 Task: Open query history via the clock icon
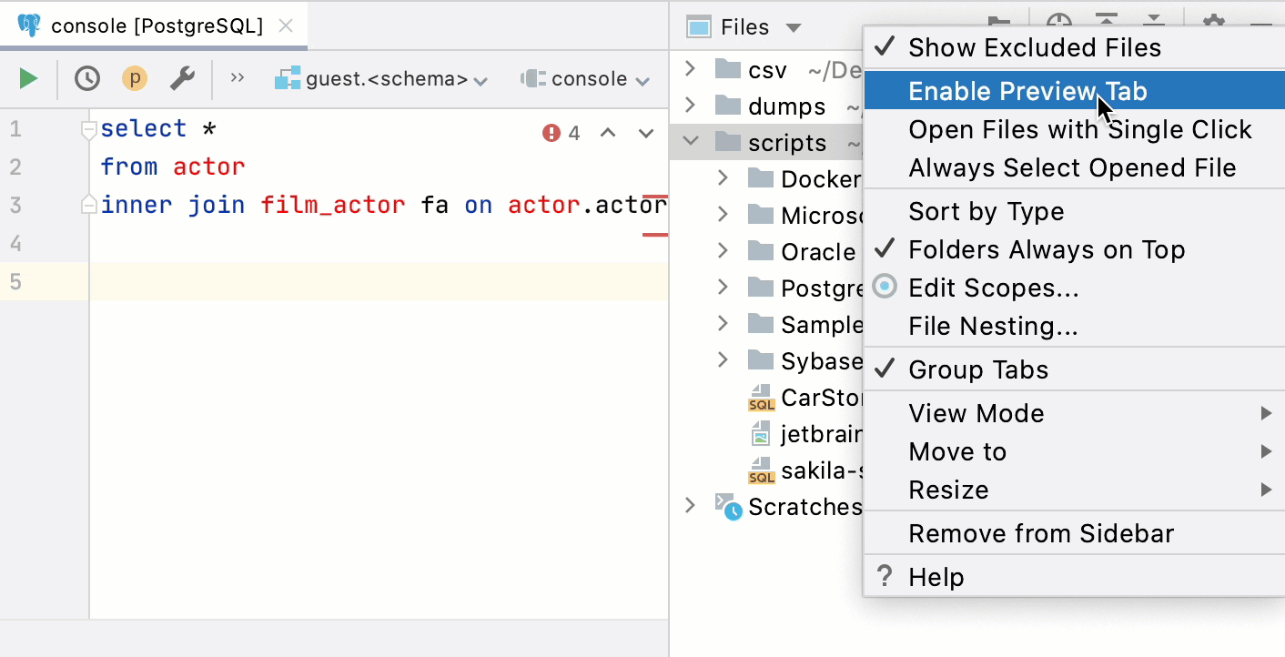(87, 79)
